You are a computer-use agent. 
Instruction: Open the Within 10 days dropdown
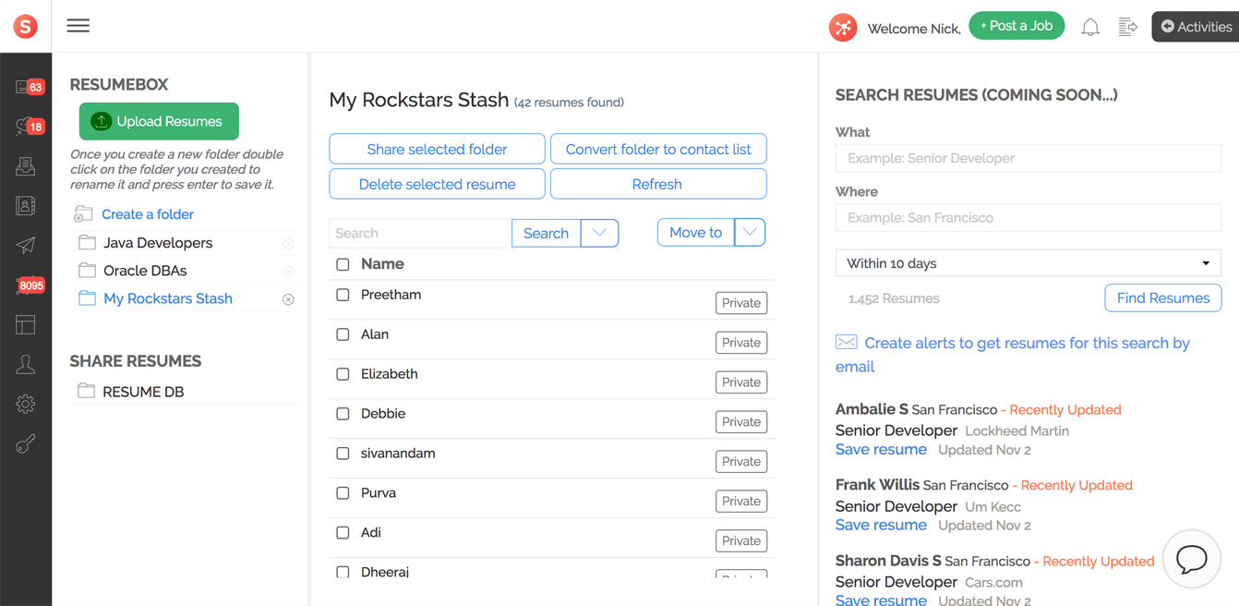click(1028, 263)
